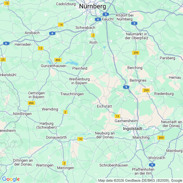Click the lake near Pleinfeld
Viewport: 183px width, 183px height.
coord(72,63)
